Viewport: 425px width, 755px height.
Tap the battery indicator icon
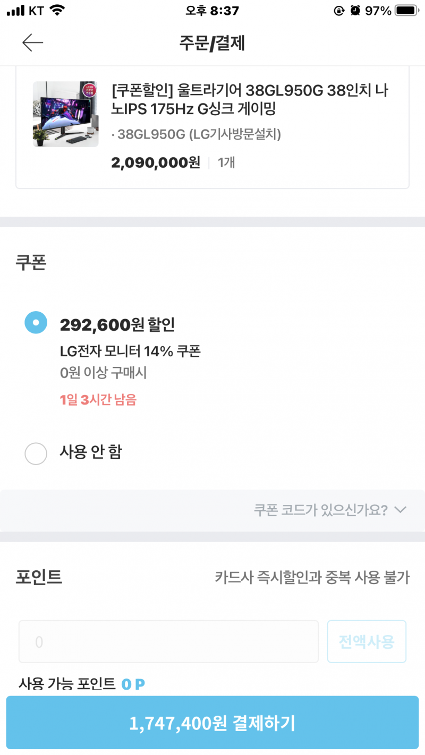[407, 11]
